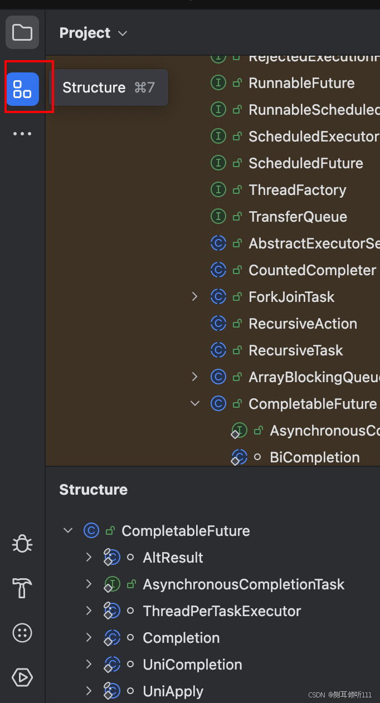Image resolution: width=380 pixels, height=703 pixels.
Task: Select the ThreadFactory interface
Action: point(298,190)
